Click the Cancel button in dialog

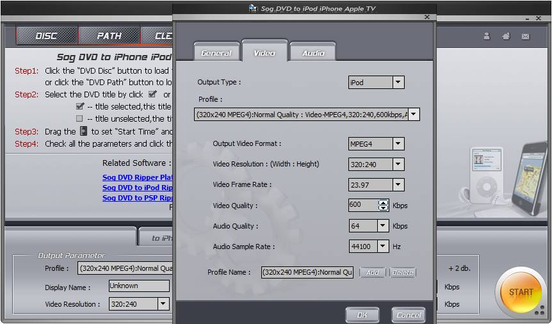pyautogui.click(x=409, y=315)
